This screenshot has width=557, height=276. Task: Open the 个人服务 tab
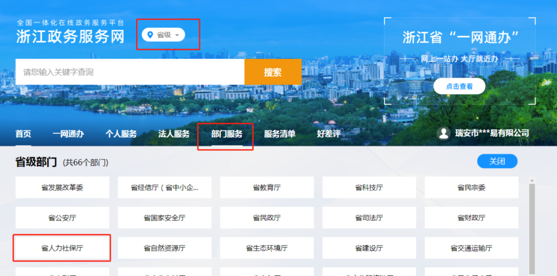[121, 134]
